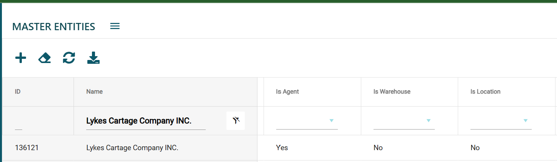Sort by the ID column header
The height and width of the screenshot is (162, 557).
(x=18, y=92)
